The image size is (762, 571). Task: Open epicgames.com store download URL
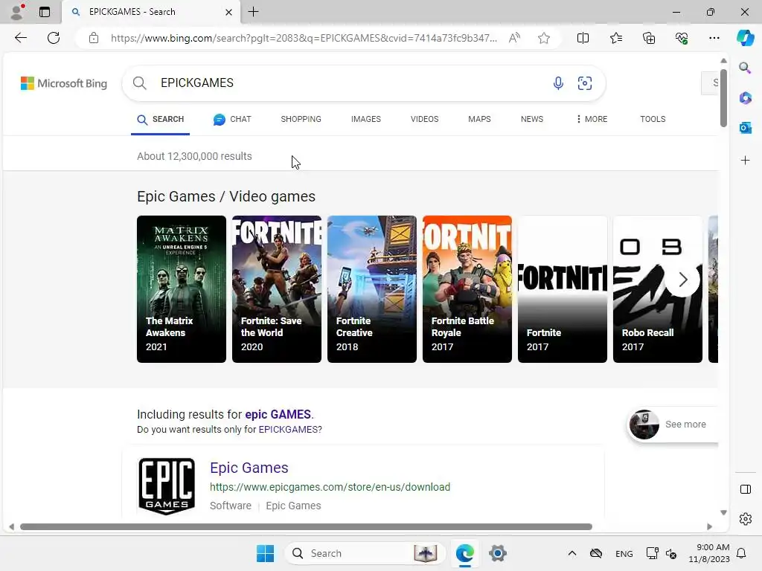(330, 487)
